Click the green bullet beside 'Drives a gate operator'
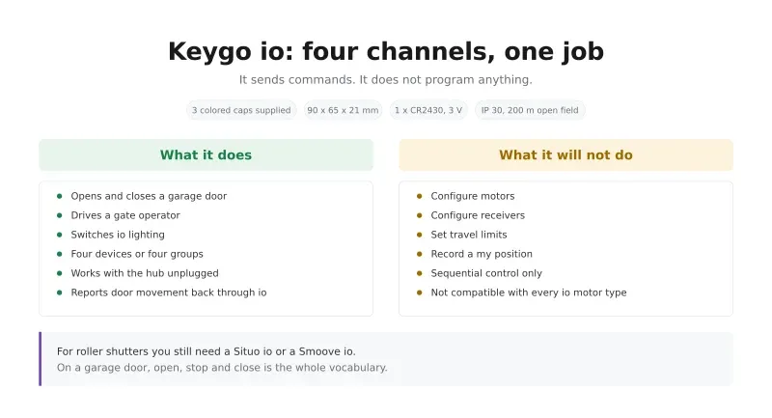Viewport: 772px width, 418px height. coord(60,215)
